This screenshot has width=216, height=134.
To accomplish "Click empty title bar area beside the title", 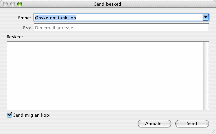I will (165, 4).
